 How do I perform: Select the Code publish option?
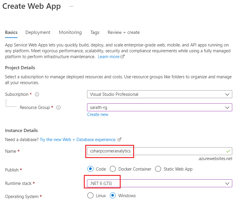[91, 169]
